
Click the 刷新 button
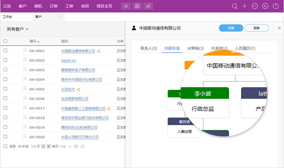(x=257, y=28)
